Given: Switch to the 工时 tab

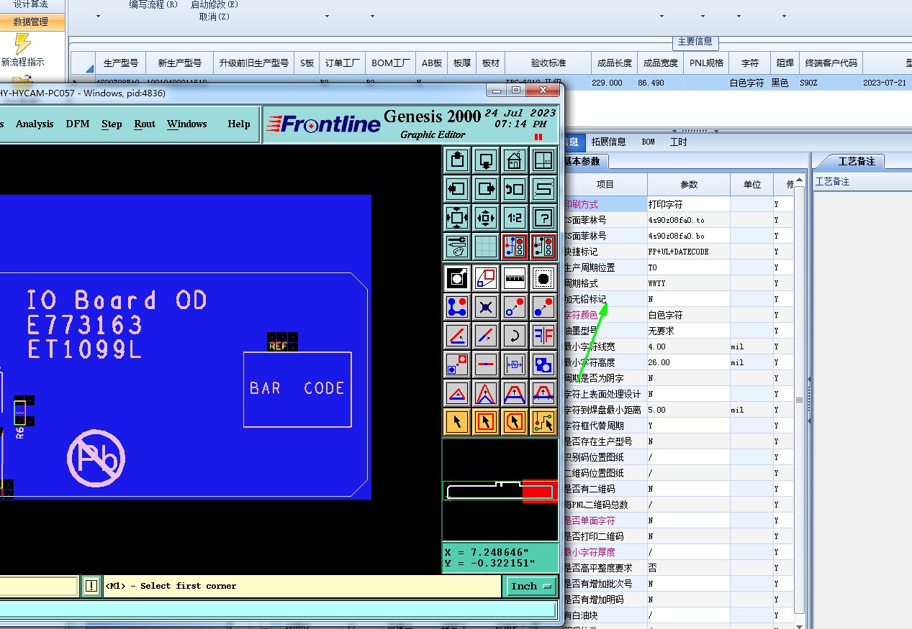Looking at the screenshot, I should (x=679, y=142).
